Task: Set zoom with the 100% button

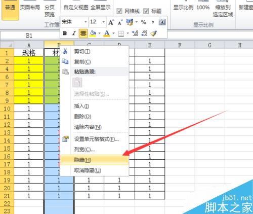Action: [203, 7]
